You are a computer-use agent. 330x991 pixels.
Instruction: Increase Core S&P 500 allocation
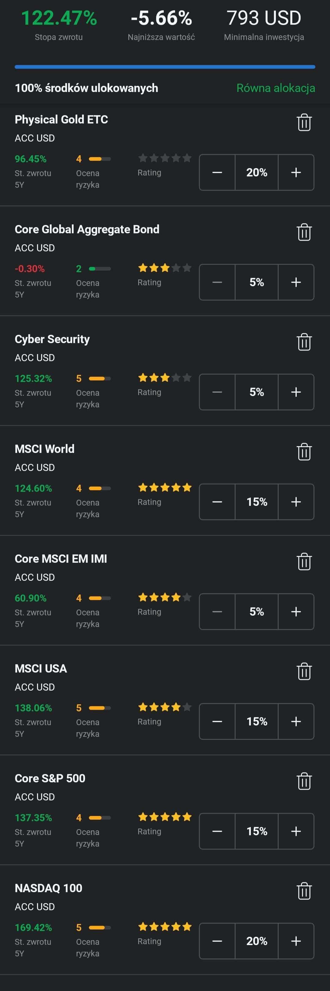tap(296, 831)
